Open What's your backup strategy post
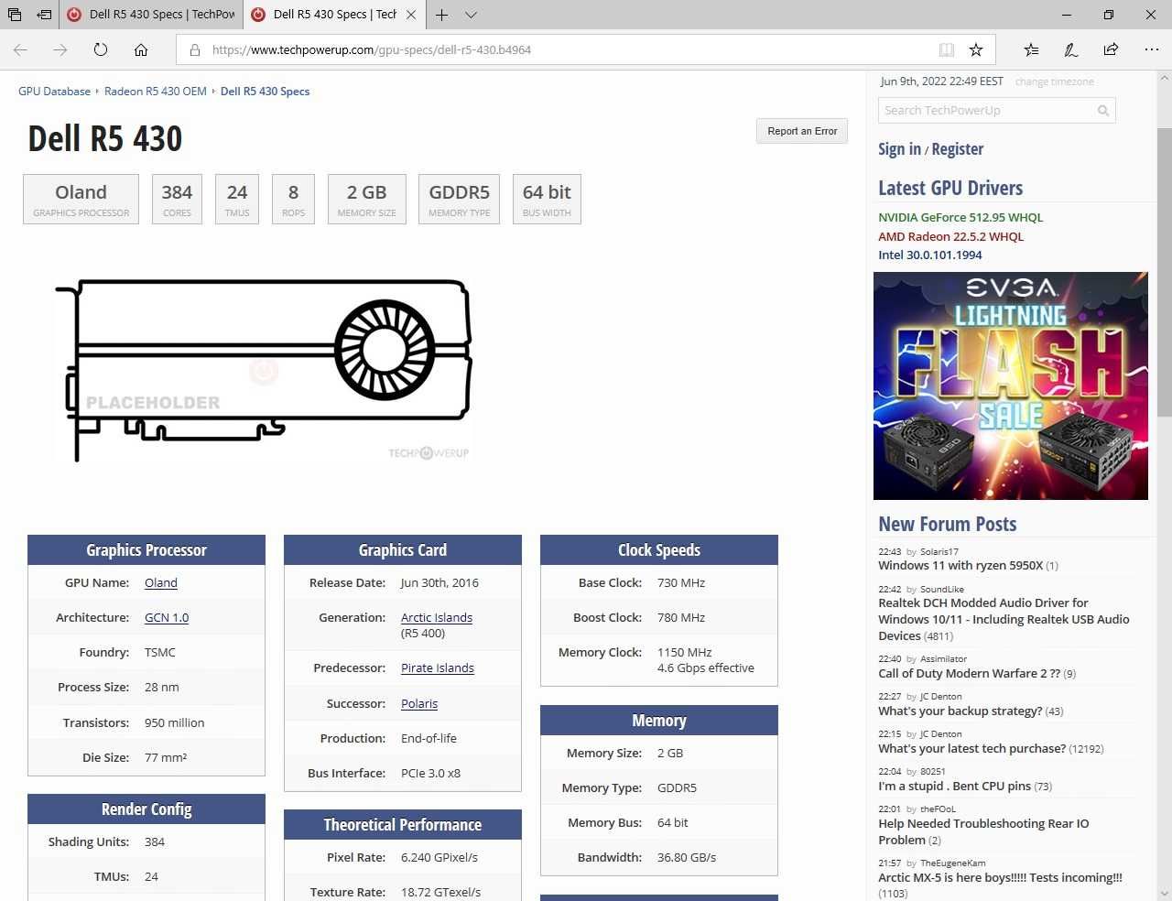The height and width of the screenshot is (901, 1172). tap(960, 711)
